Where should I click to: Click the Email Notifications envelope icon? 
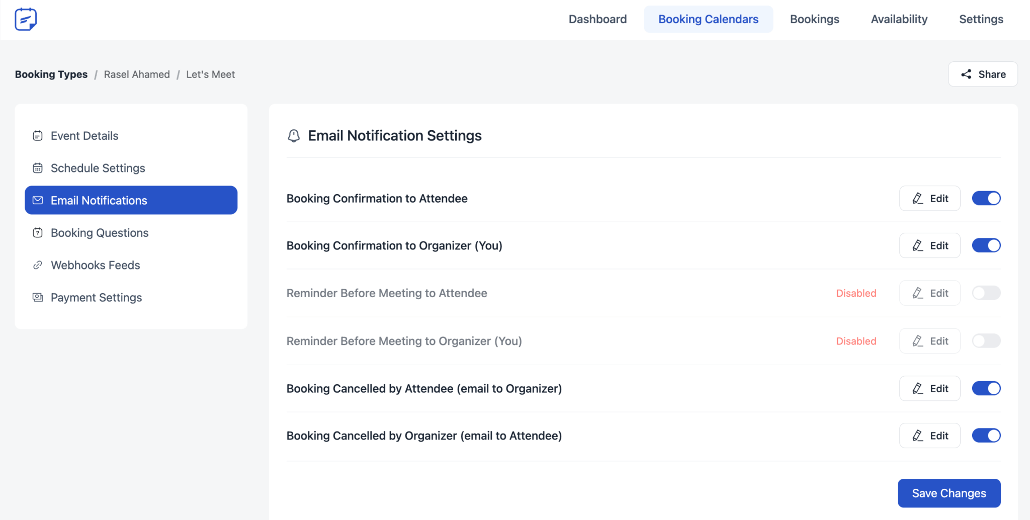[38, 200]
